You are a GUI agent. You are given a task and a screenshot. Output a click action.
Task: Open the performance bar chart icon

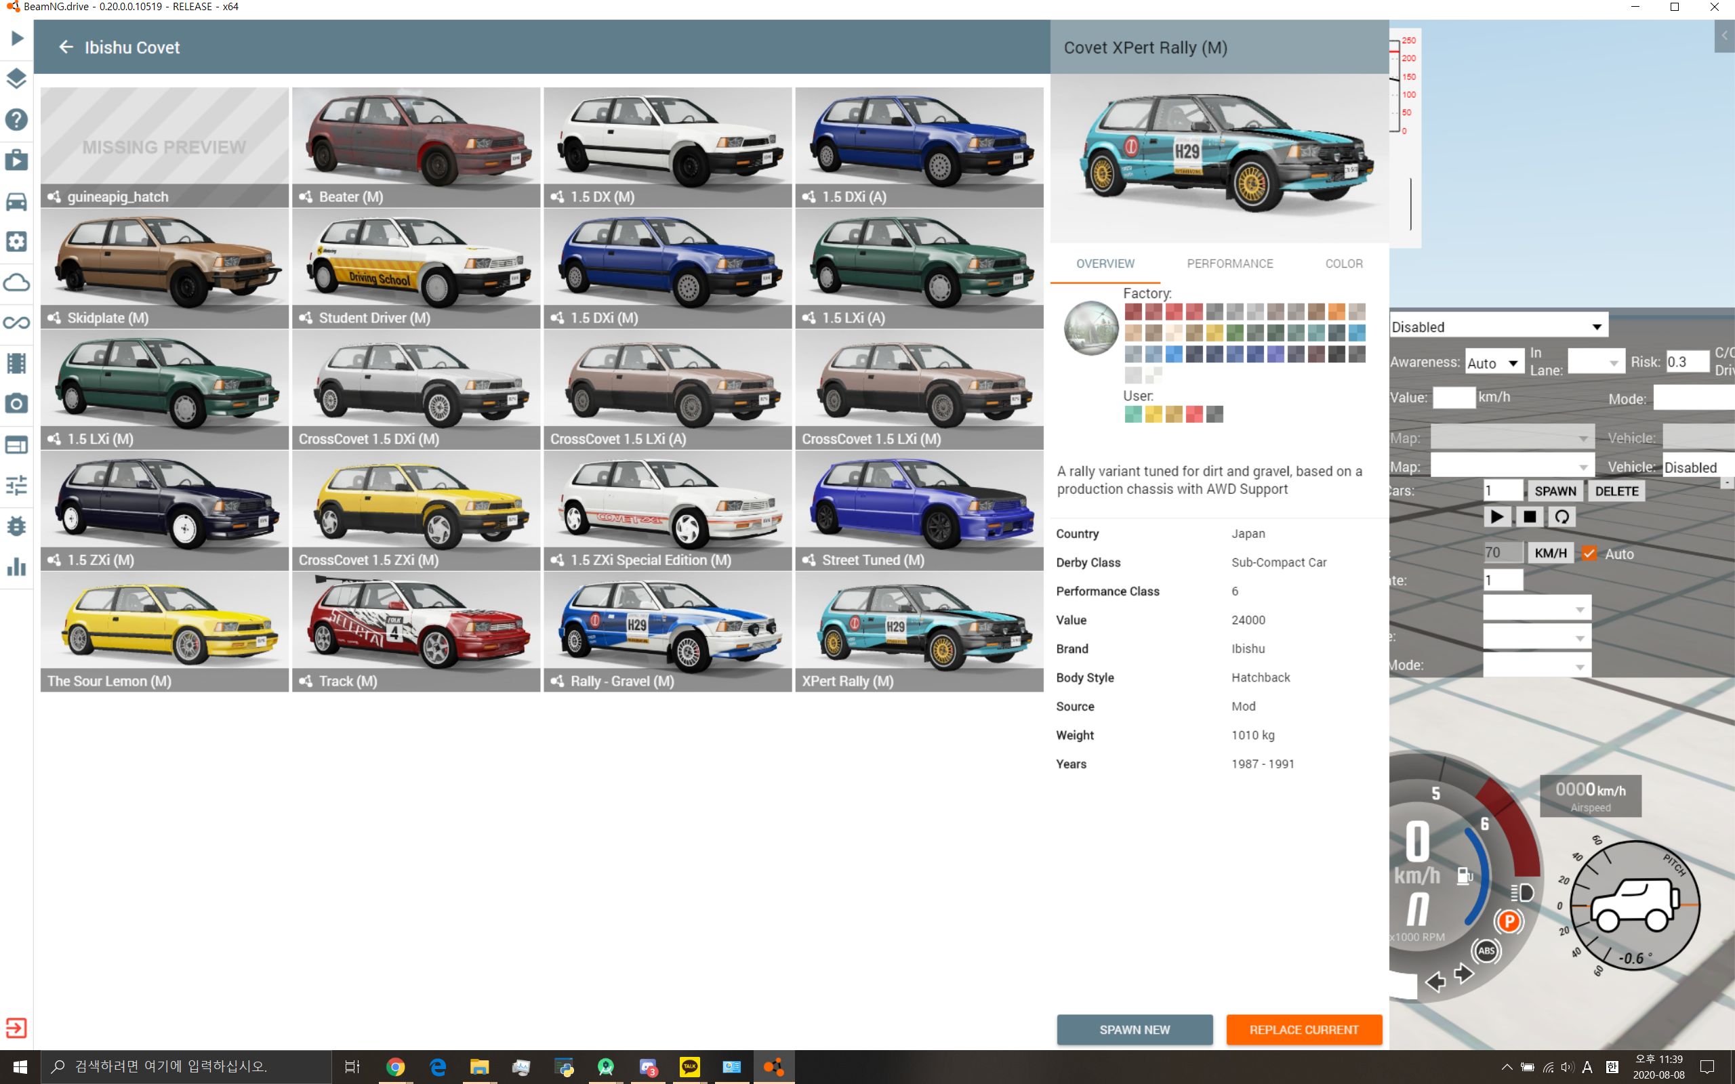click(16, 566)
